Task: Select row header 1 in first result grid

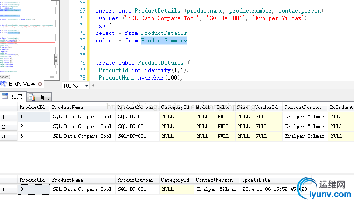Action: pos(8,117)
